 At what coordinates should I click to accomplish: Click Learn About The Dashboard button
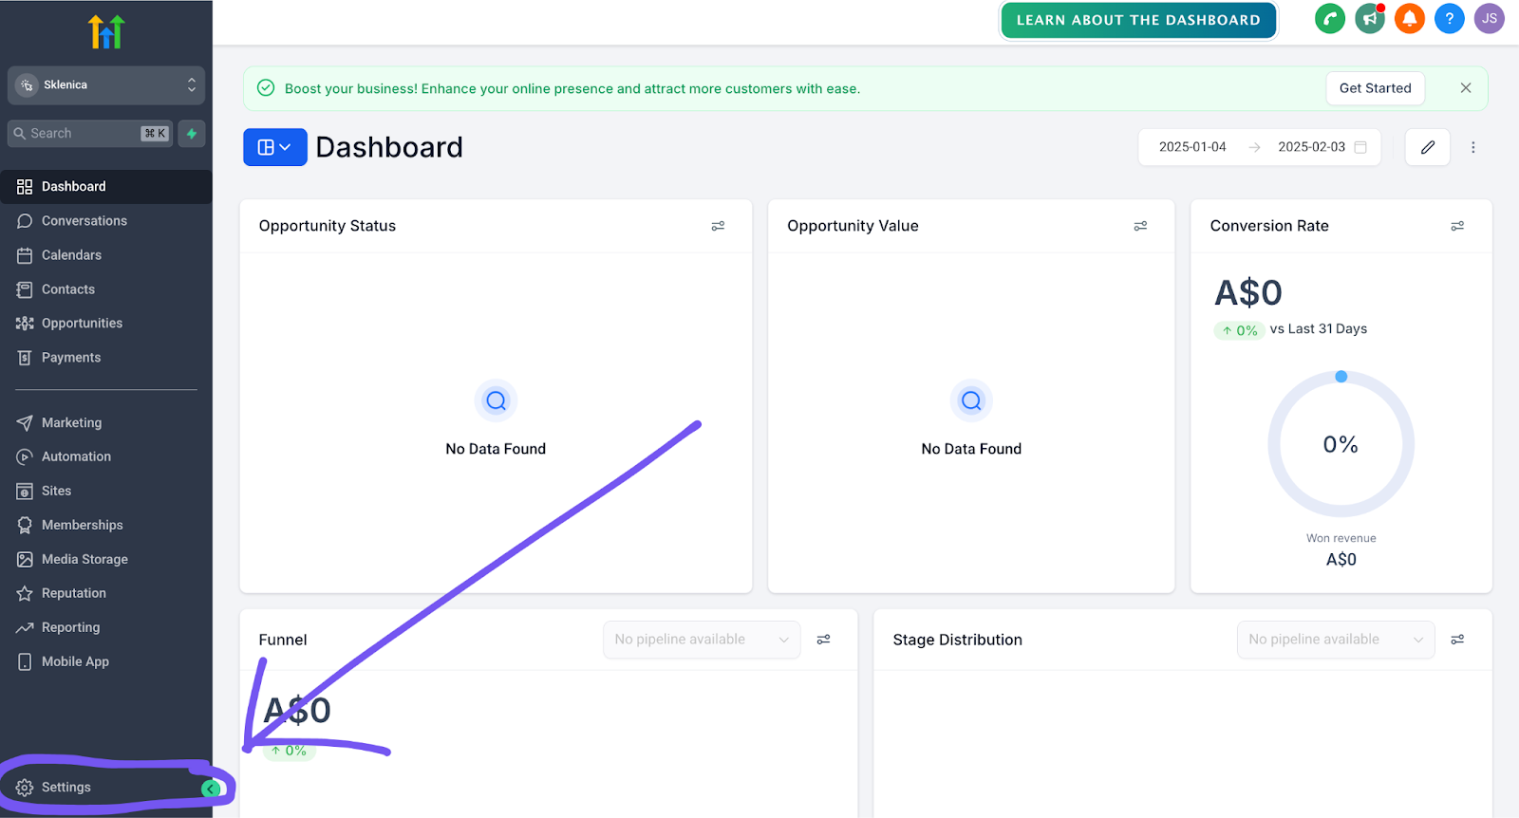[1138, 20]
